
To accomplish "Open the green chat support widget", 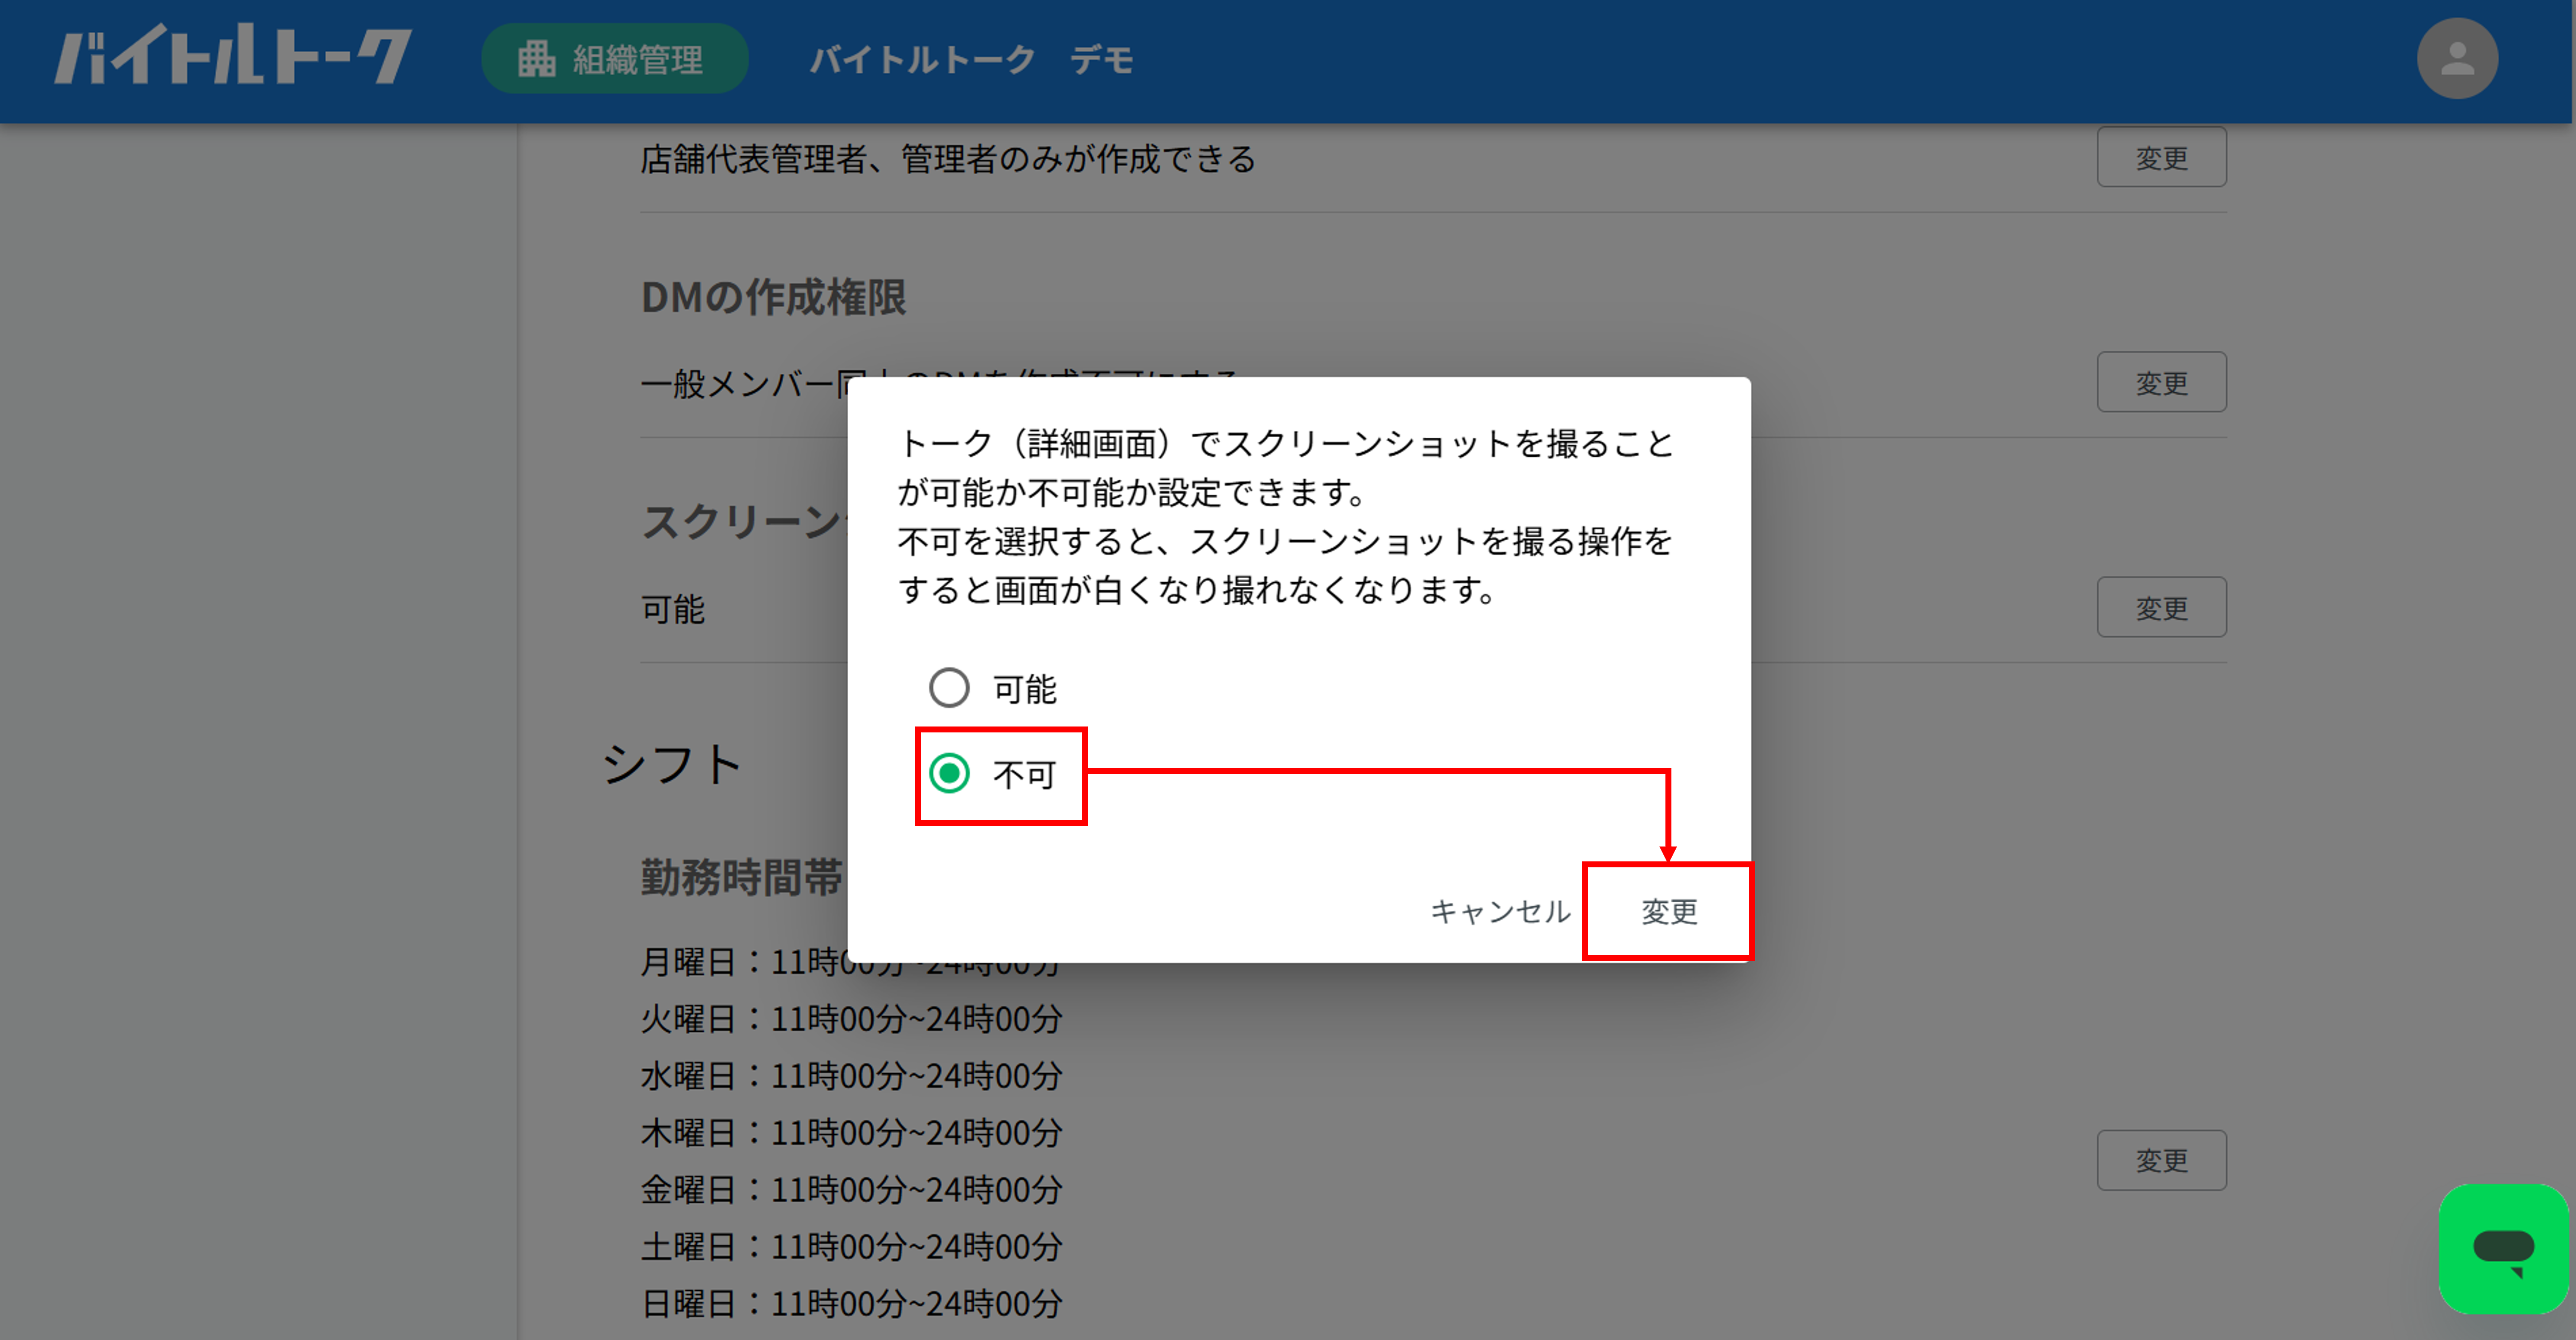I will coord(2503,1248).
